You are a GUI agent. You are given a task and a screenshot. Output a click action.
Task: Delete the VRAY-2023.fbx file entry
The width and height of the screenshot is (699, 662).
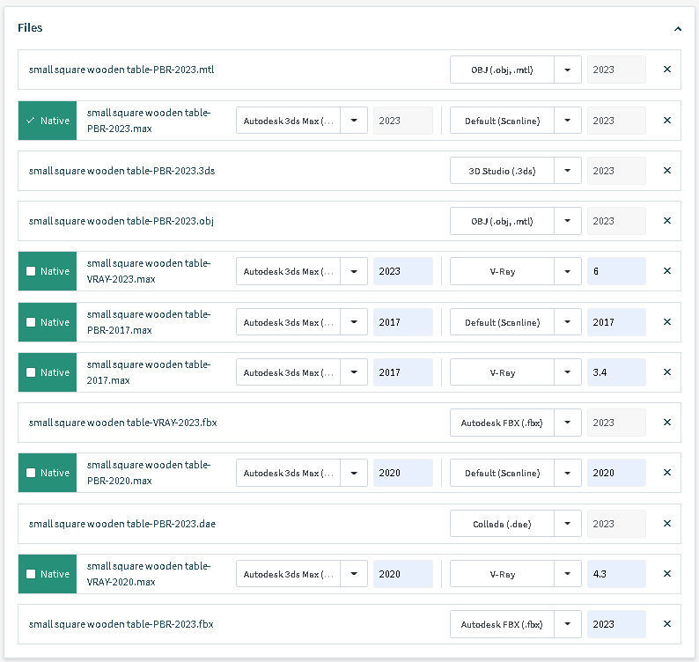(x=666, y=423)
